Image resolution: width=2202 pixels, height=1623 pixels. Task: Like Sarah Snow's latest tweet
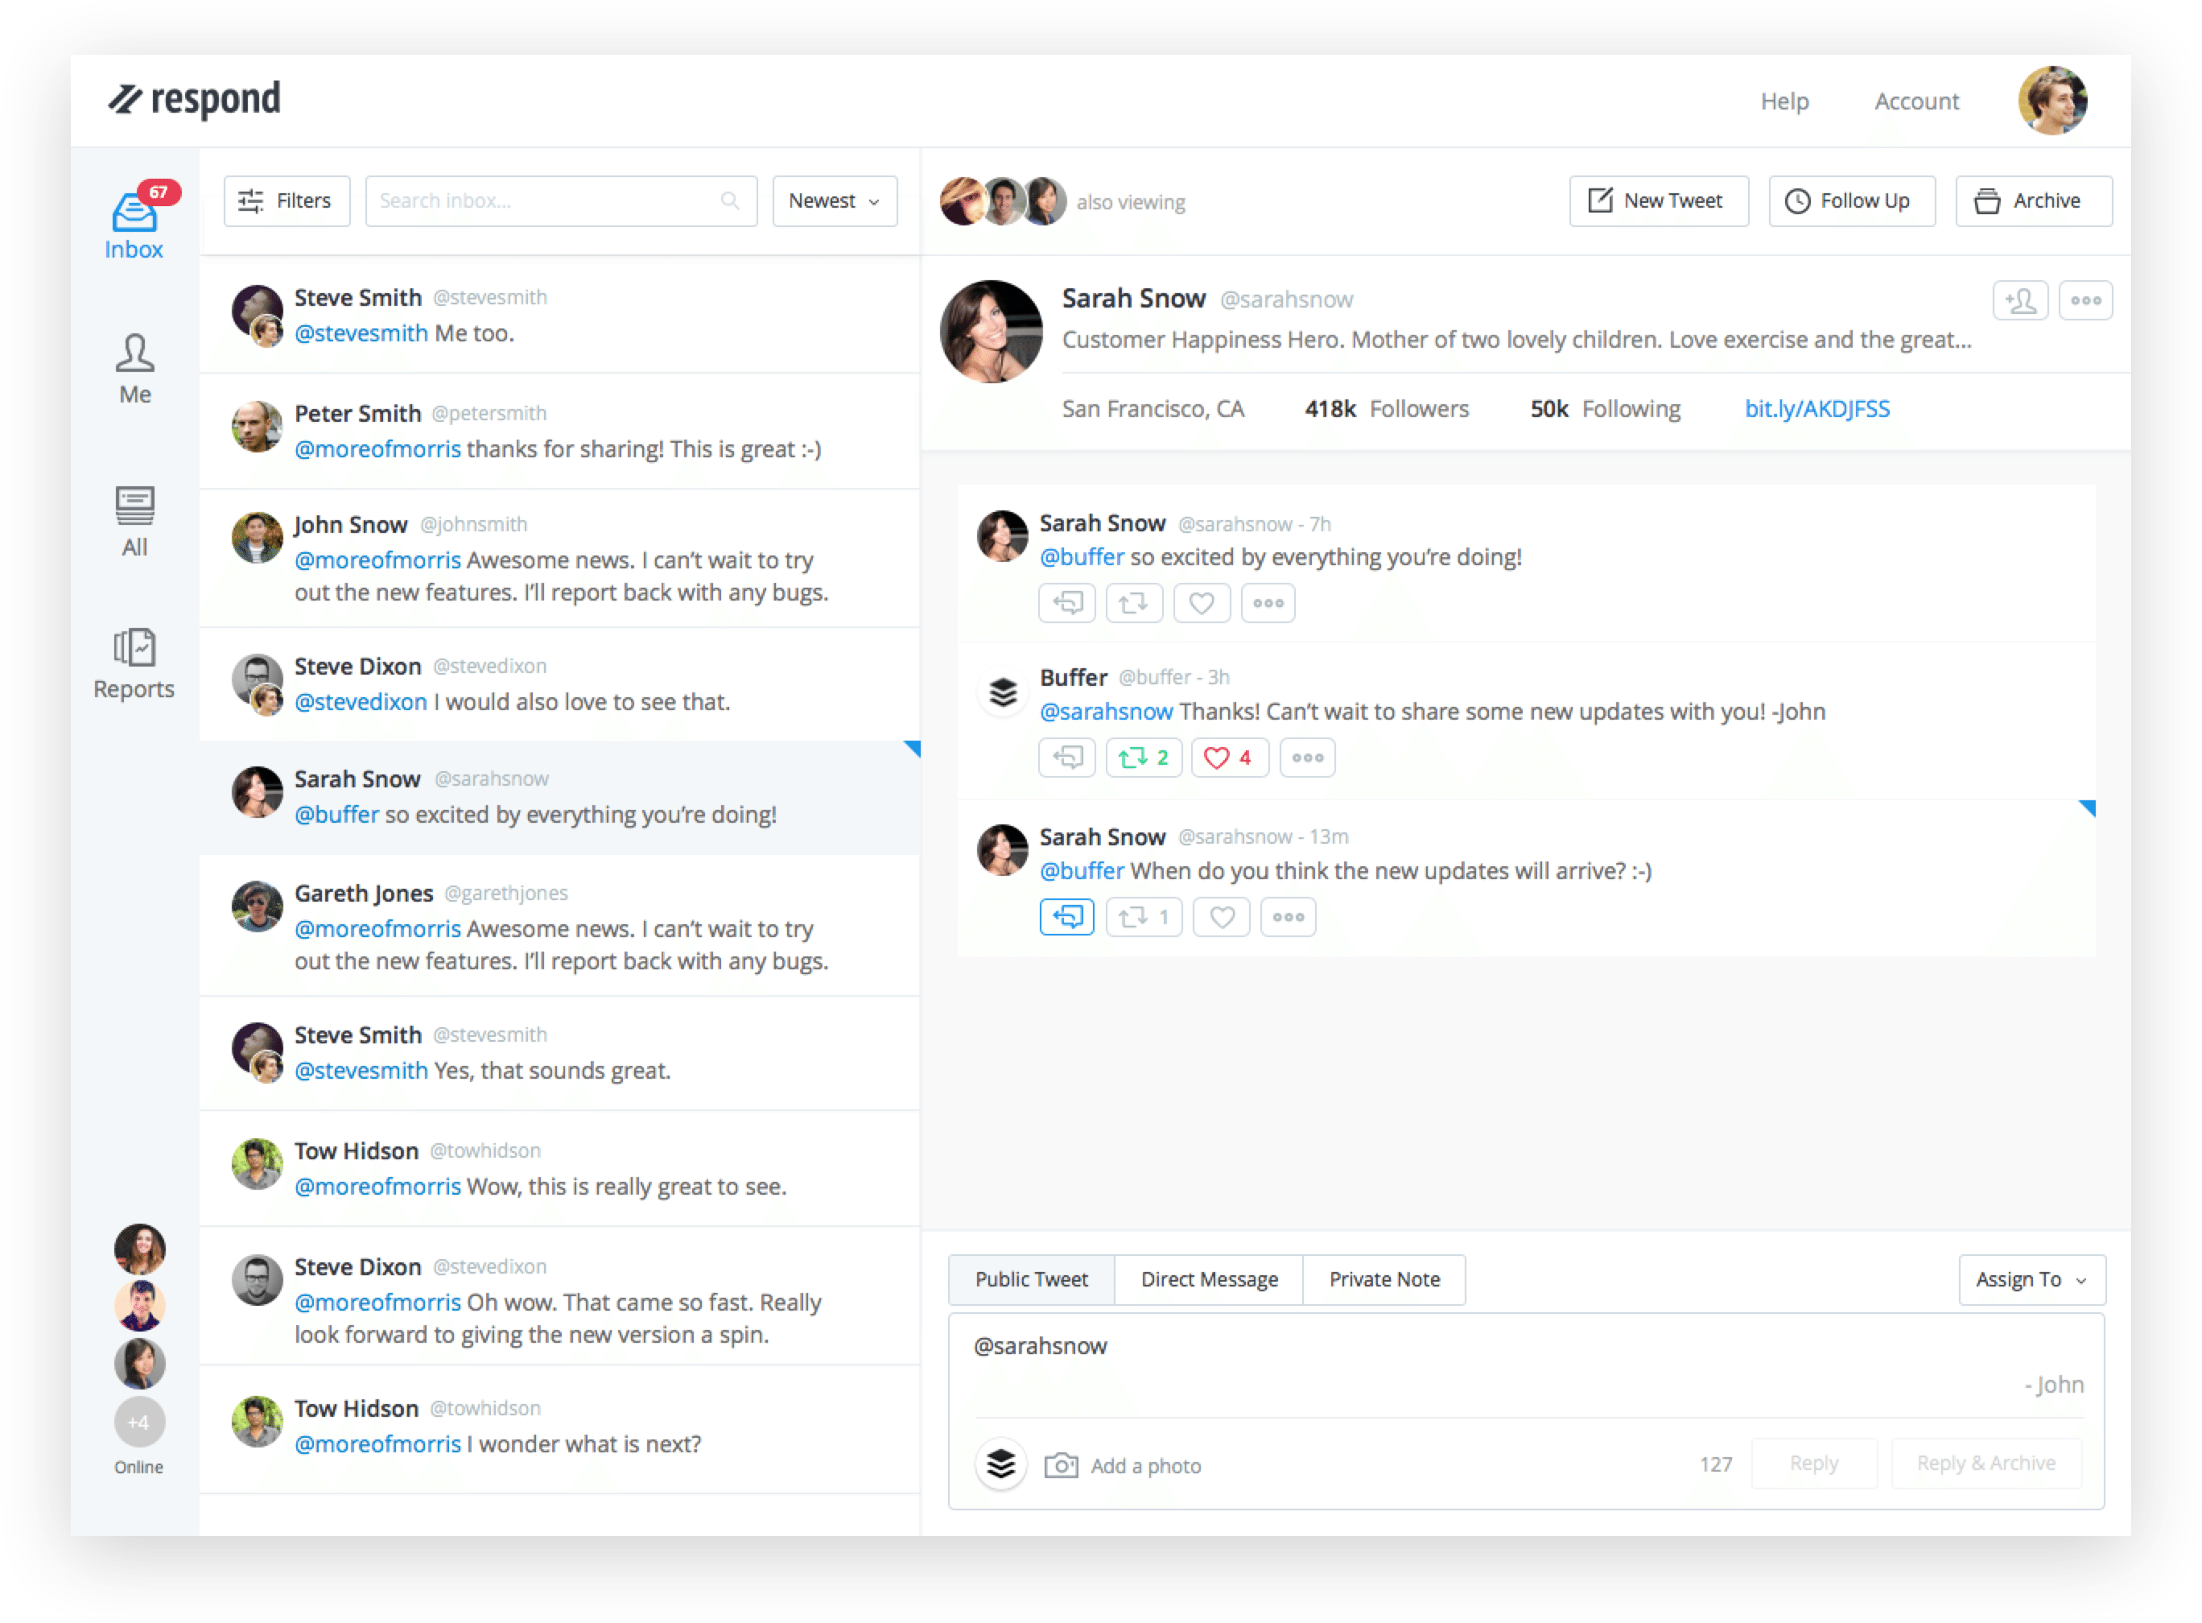(1222, 917)
